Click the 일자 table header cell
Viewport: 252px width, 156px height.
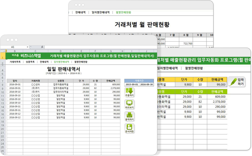pyautogui.click(x=15, y=81)
